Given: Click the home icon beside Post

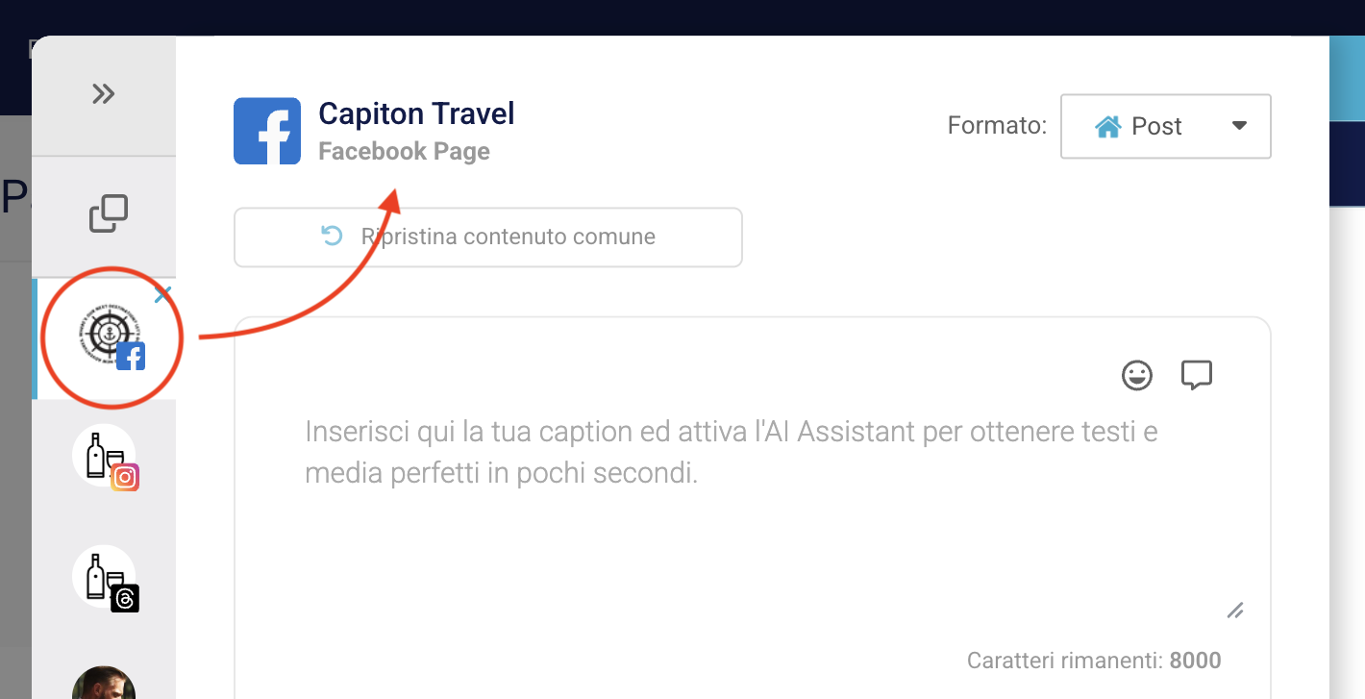Looking at the screenshot, I should click(x=1108, y=126).
